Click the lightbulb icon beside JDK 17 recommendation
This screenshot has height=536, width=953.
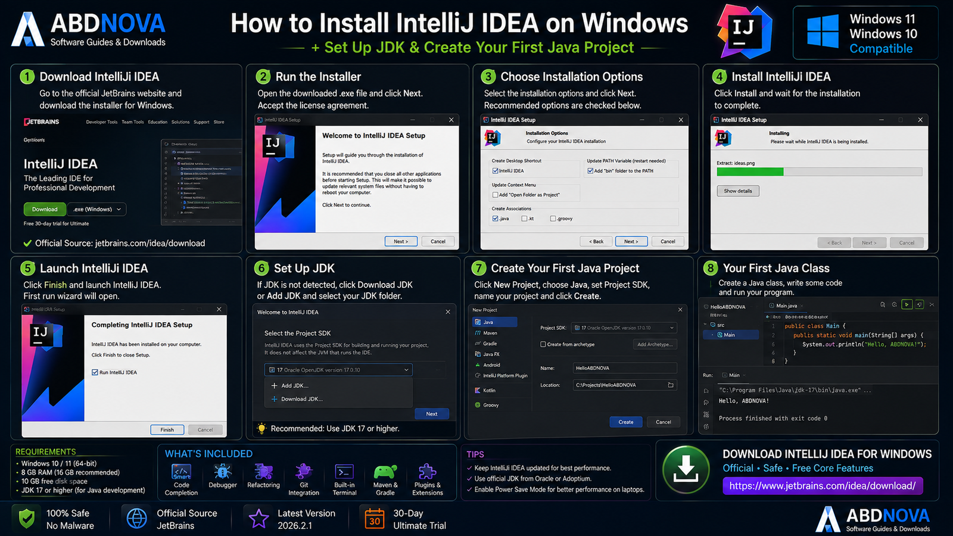point(261,428)
